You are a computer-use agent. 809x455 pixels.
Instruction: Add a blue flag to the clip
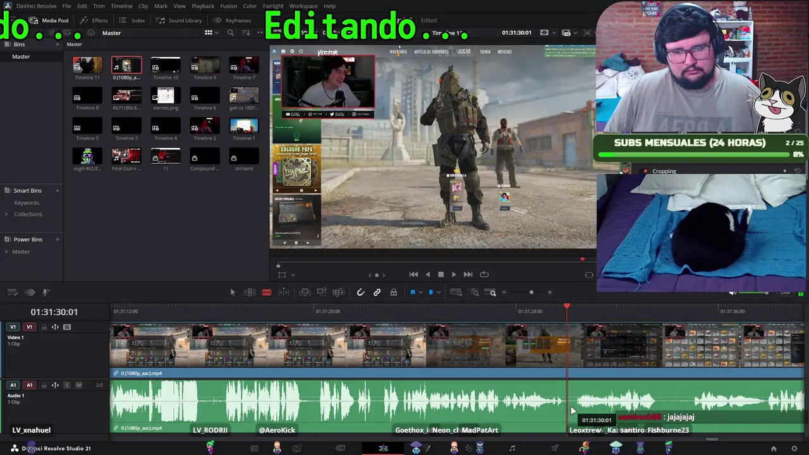pyautogui.click(x=413, y=292)
